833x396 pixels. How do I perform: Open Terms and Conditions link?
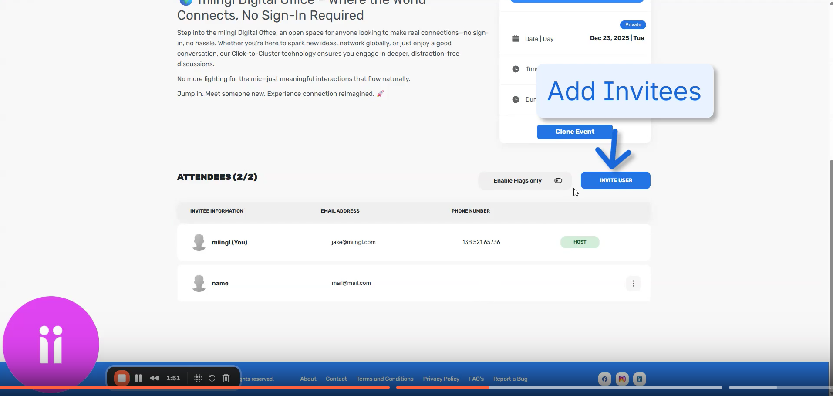pyautogui.click(x=385, y=379)
